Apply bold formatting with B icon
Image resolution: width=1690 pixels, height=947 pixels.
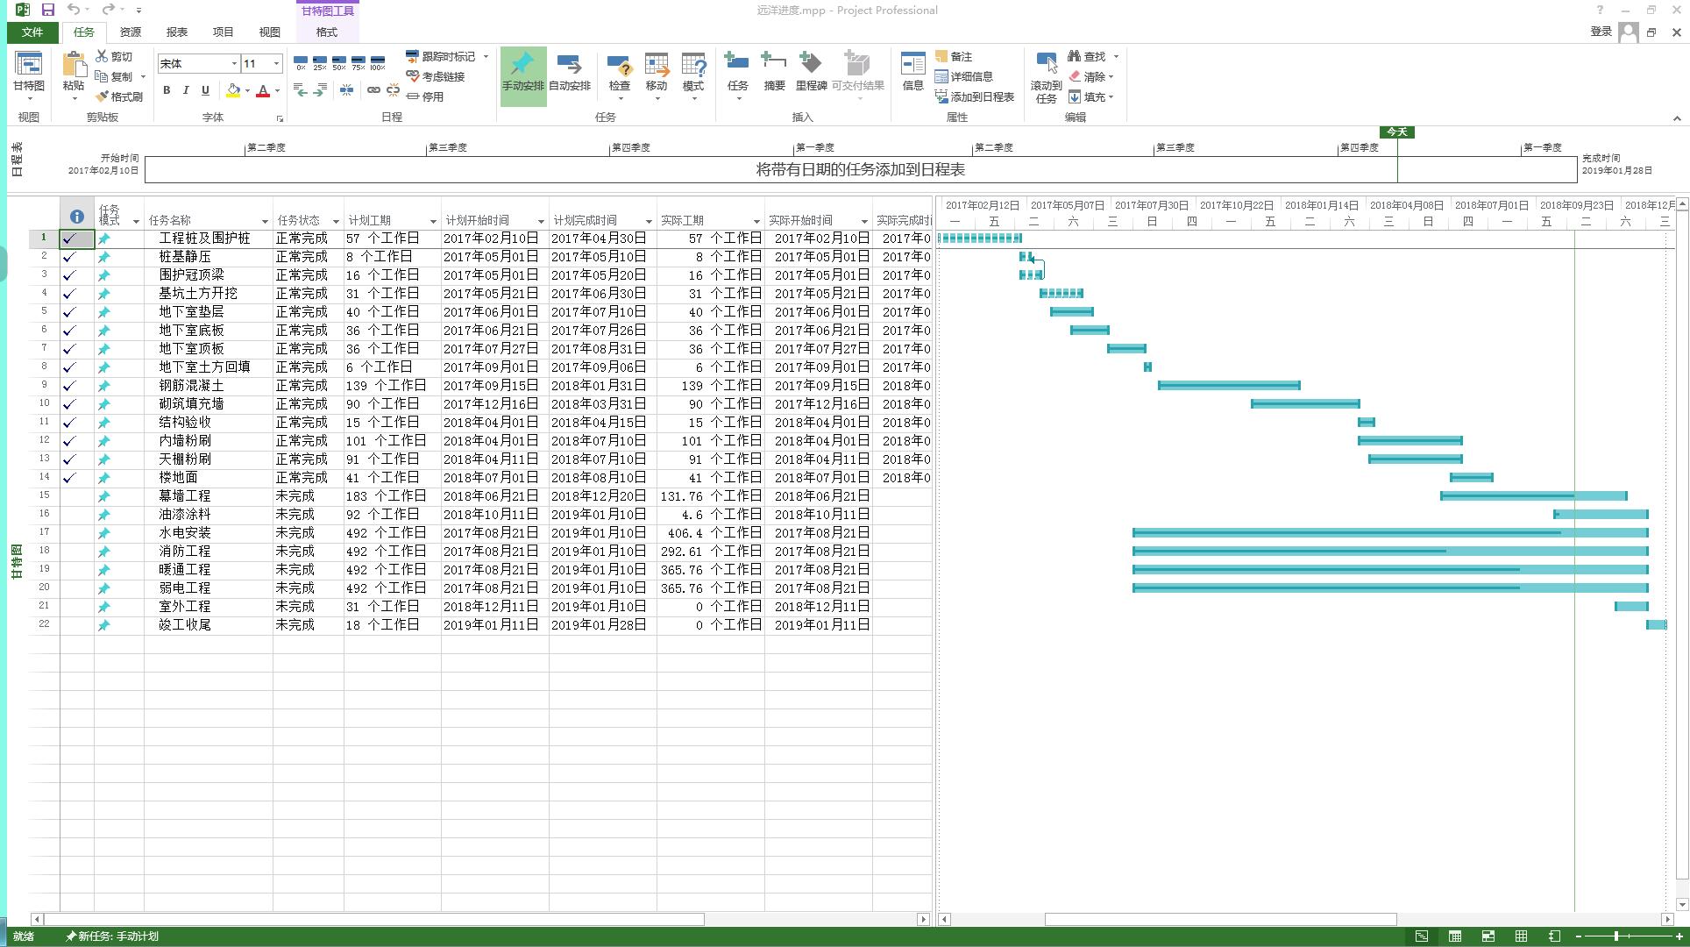click(167, 90)
